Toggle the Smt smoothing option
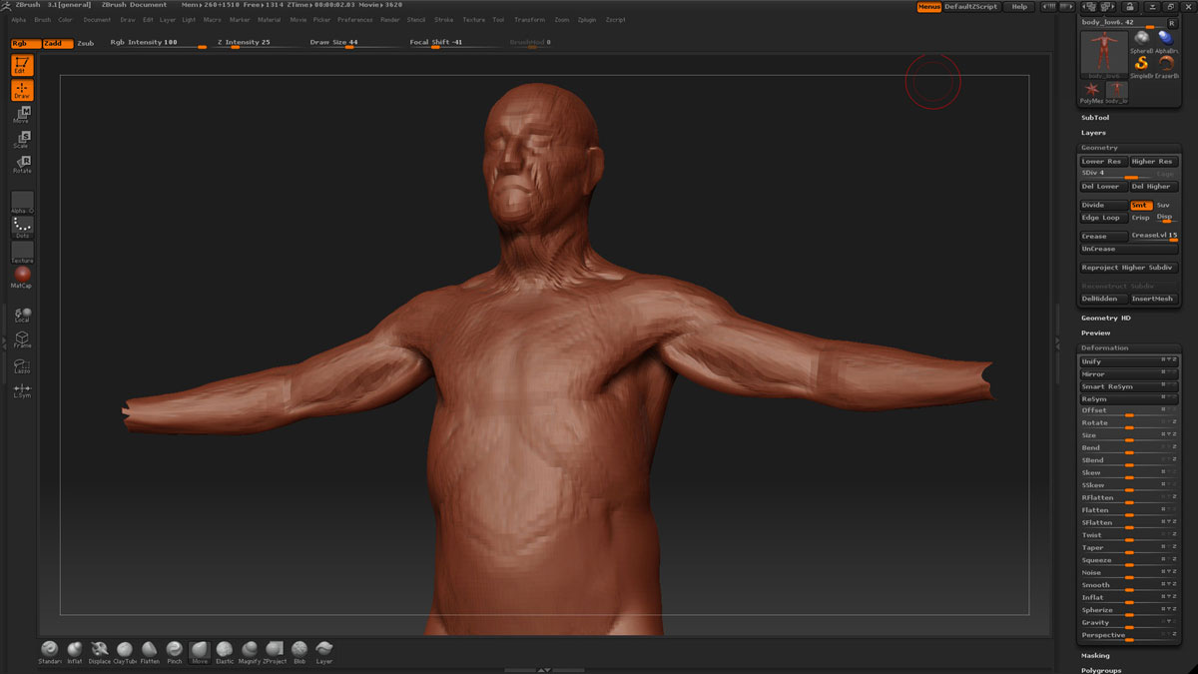 click(1140, 205)
